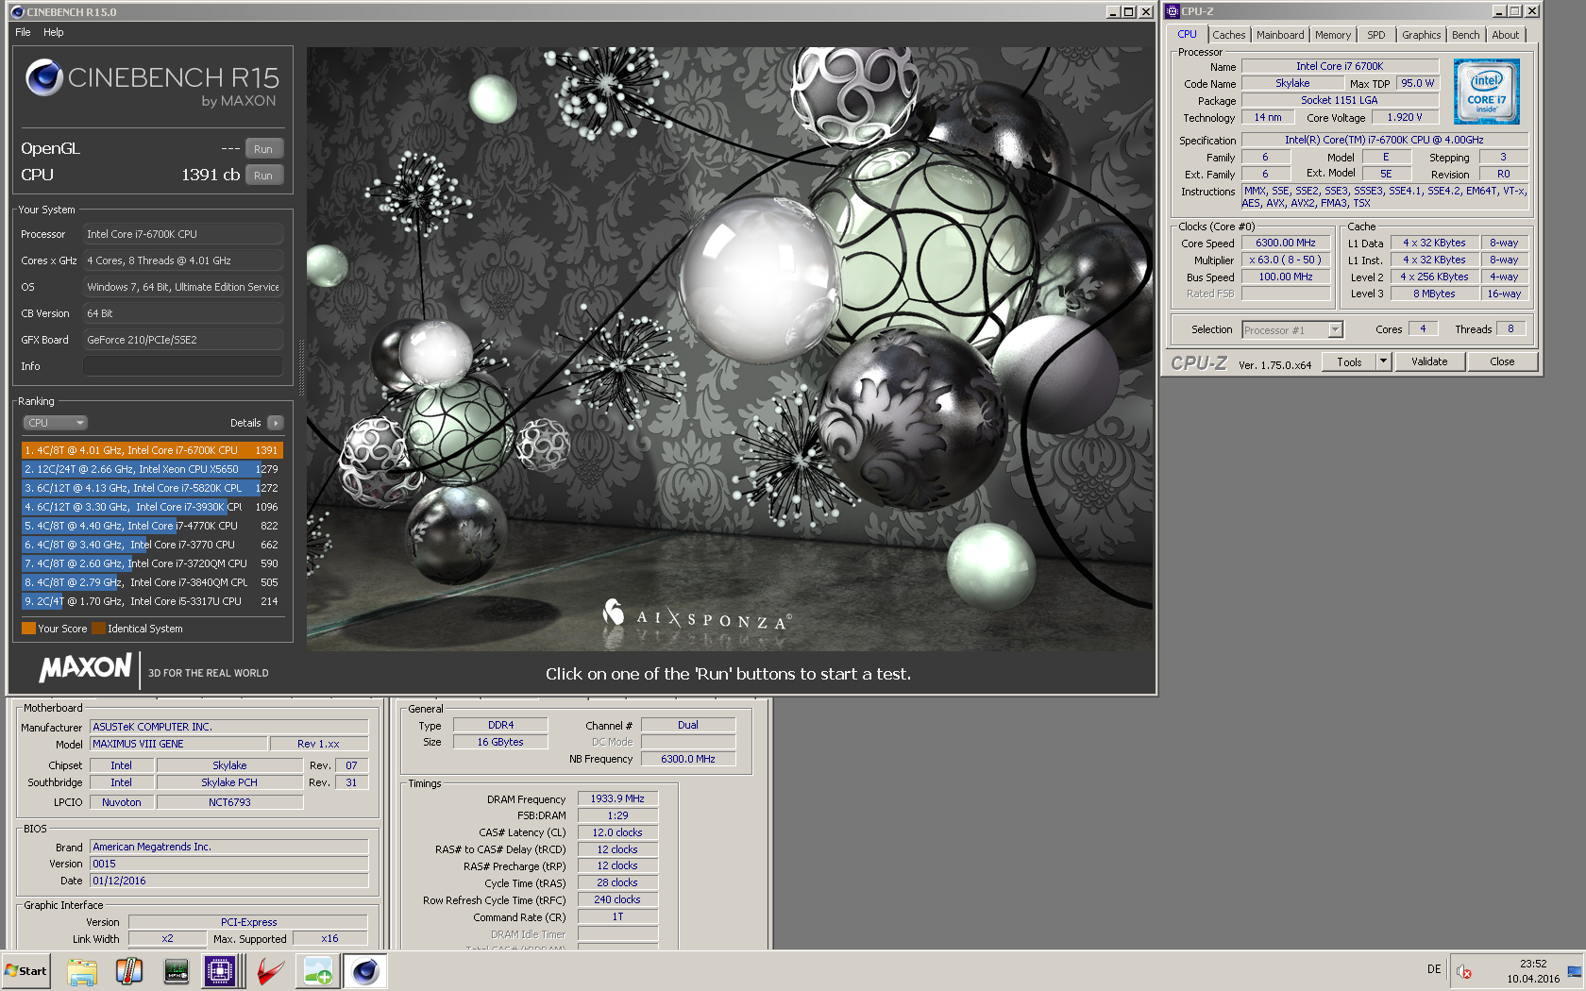Switch to the CPU-Z taskbar icon

point(220,971)
